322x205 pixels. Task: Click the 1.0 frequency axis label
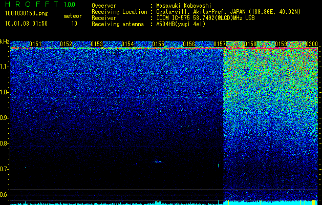[x=5, y=92]
